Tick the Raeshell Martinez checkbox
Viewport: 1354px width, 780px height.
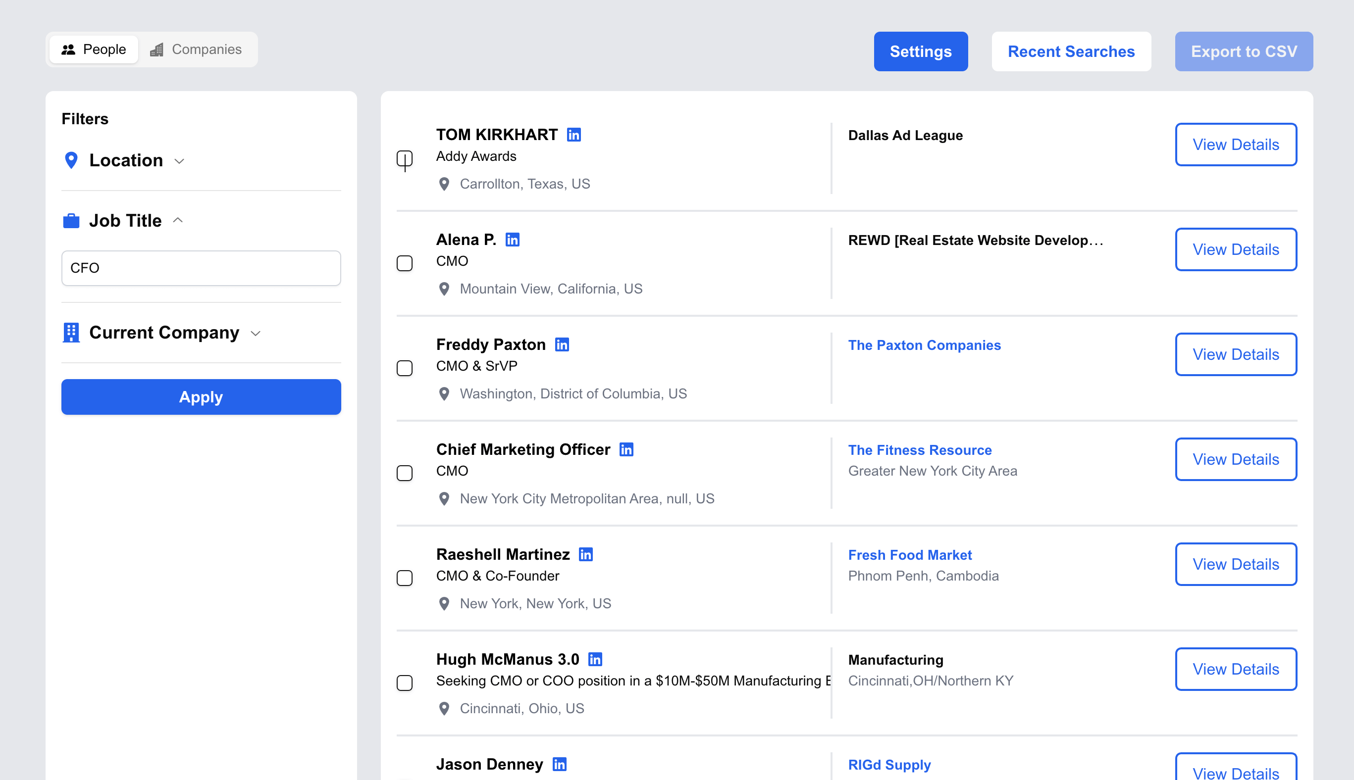[405, 579]
